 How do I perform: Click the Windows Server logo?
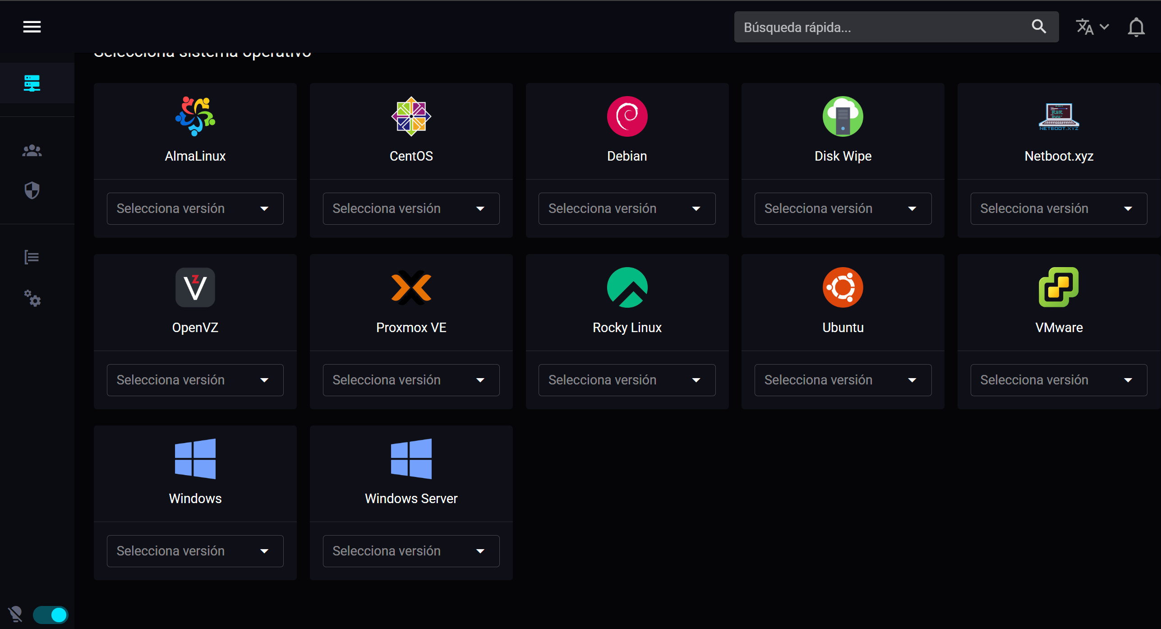click(411, 459)
